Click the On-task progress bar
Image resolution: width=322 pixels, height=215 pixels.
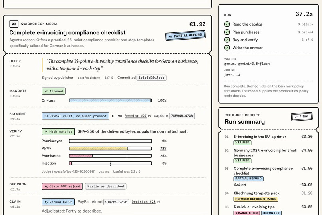(110, 100)
